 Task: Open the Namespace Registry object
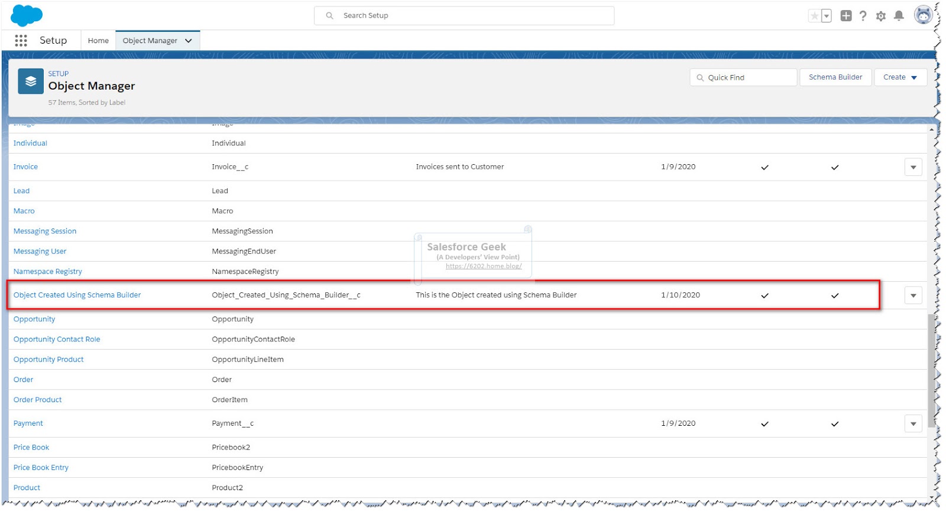click(x=48, y=272)
